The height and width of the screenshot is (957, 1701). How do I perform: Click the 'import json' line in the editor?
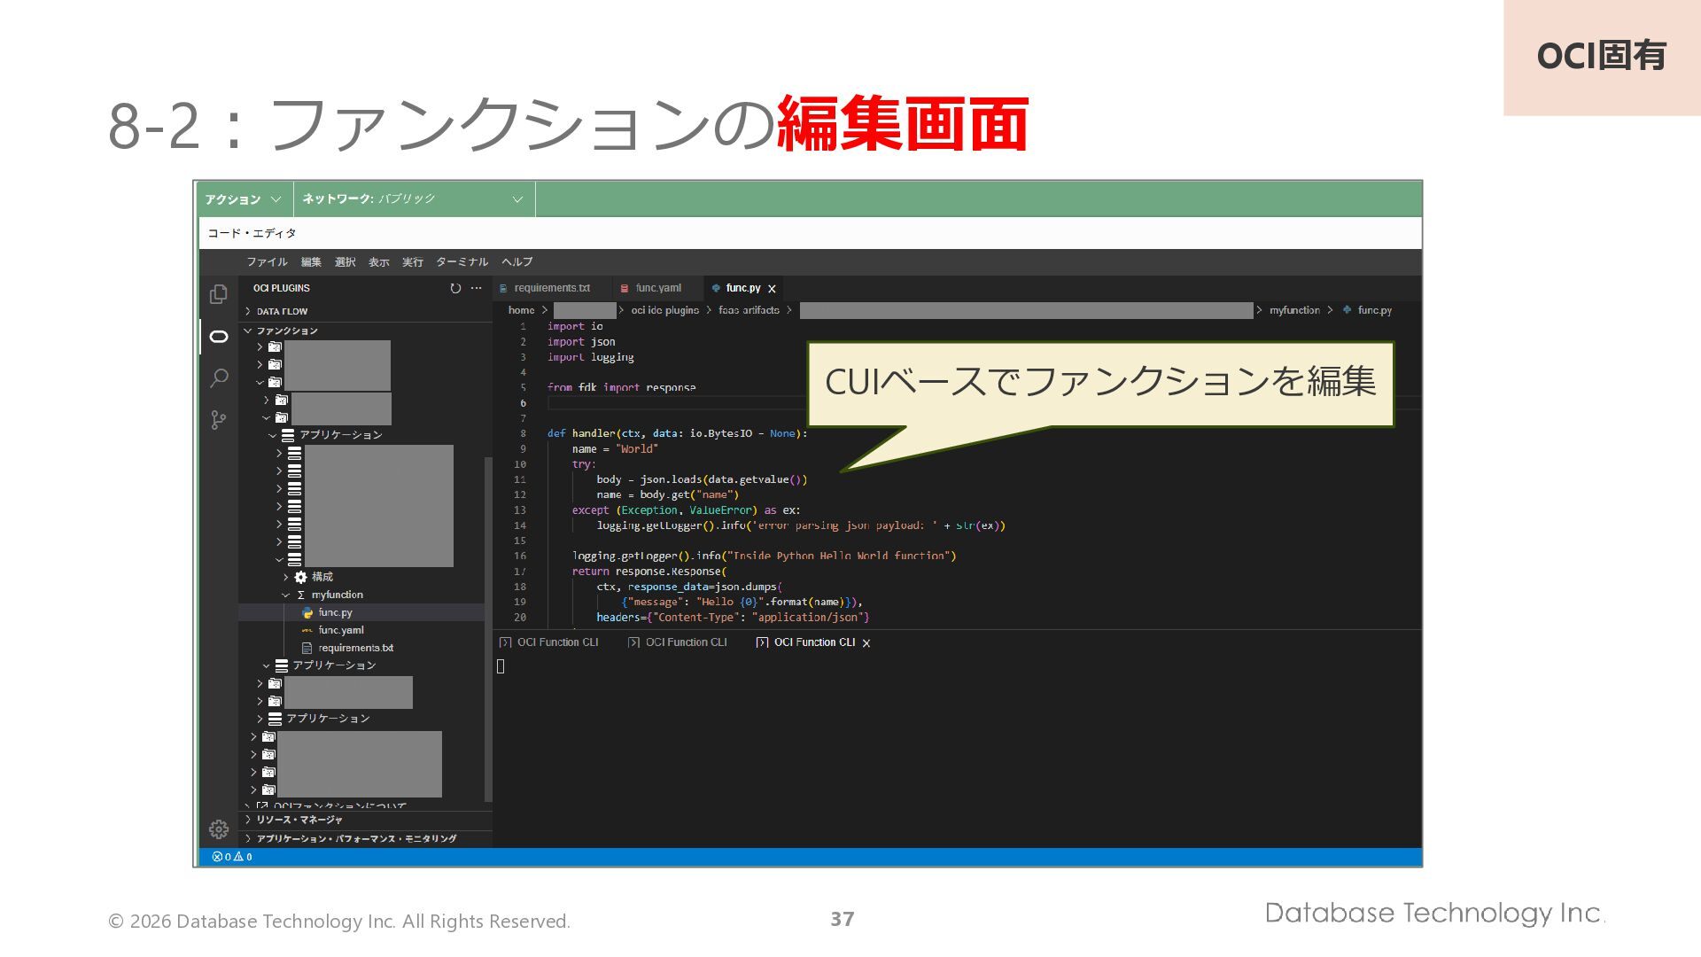tap(581, 342)
